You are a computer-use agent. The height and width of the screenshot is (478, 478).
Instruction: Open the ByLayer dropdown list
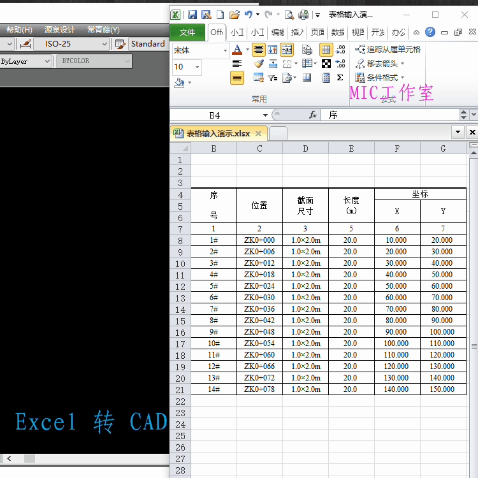pos(47,61)
